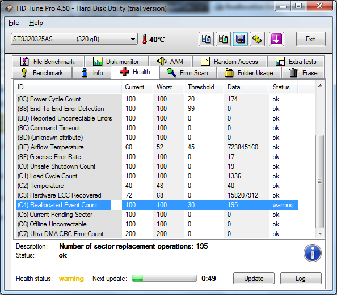Click the 0:49 countdown timer
This screenshot has width=337, height=295.
click(x=208, y=279)
